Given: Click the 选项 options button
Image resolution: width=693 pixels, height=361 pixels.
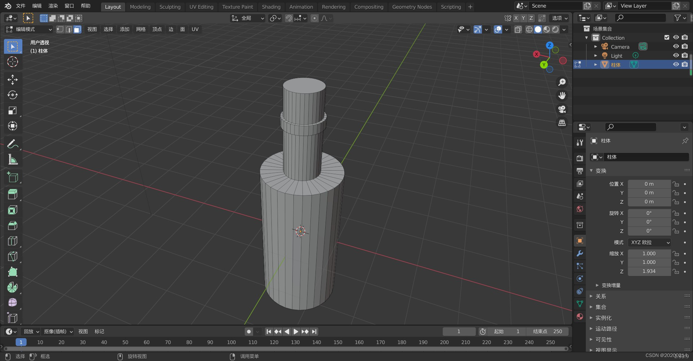Looking at the screenshot, I should pos(560,18).
